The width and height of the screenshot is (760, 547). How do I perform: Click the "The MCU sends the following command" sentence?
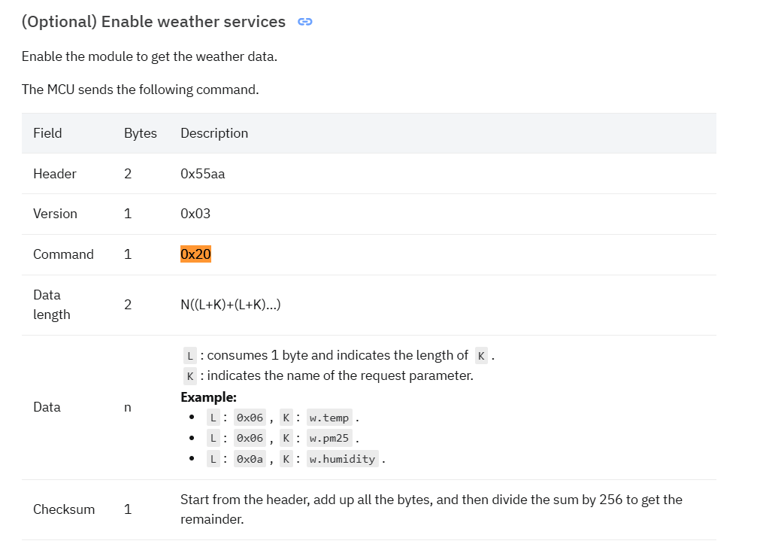coord(140,90)
